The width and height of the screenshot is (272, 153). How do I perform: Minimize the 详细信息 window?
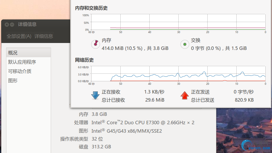tap(12, 25)
